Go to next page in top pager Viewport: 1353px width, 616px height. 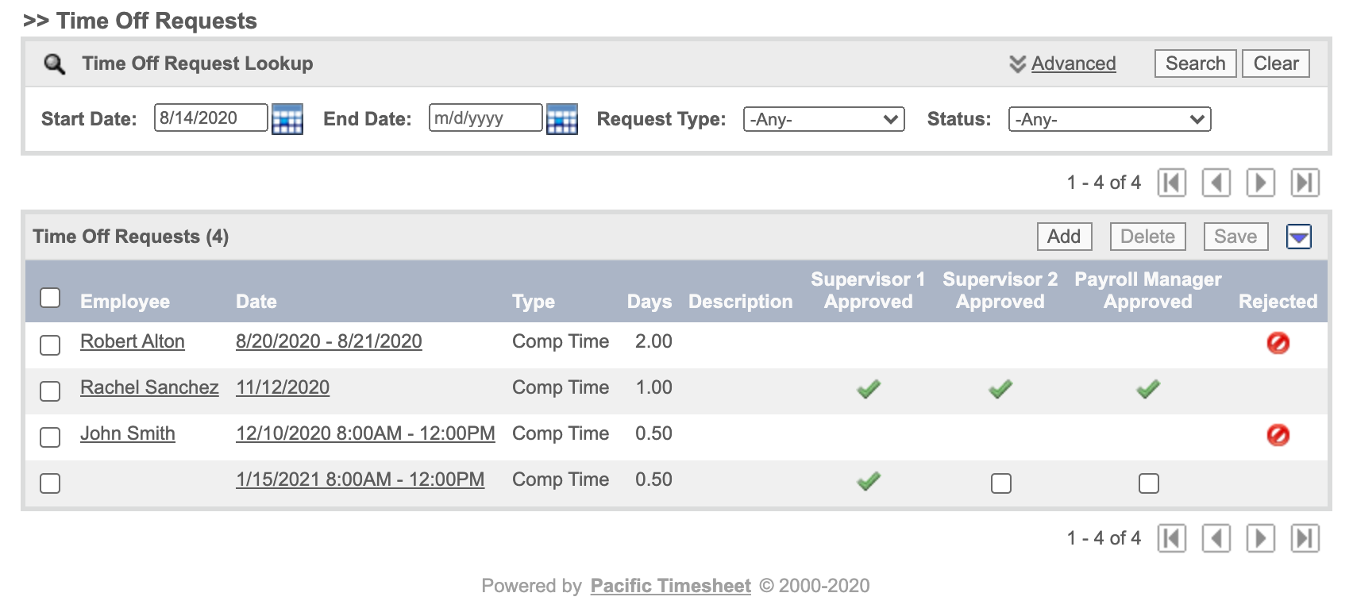pyautogui.click(x=1260, y=183)
